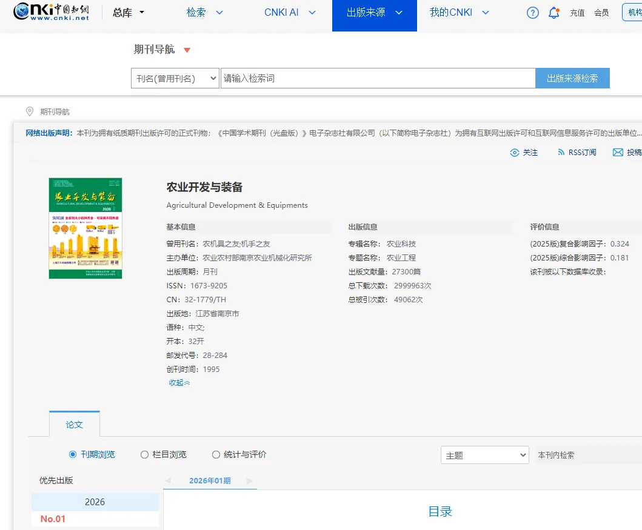Click the journal title 农业开发与装备

(x=204, y=187)
